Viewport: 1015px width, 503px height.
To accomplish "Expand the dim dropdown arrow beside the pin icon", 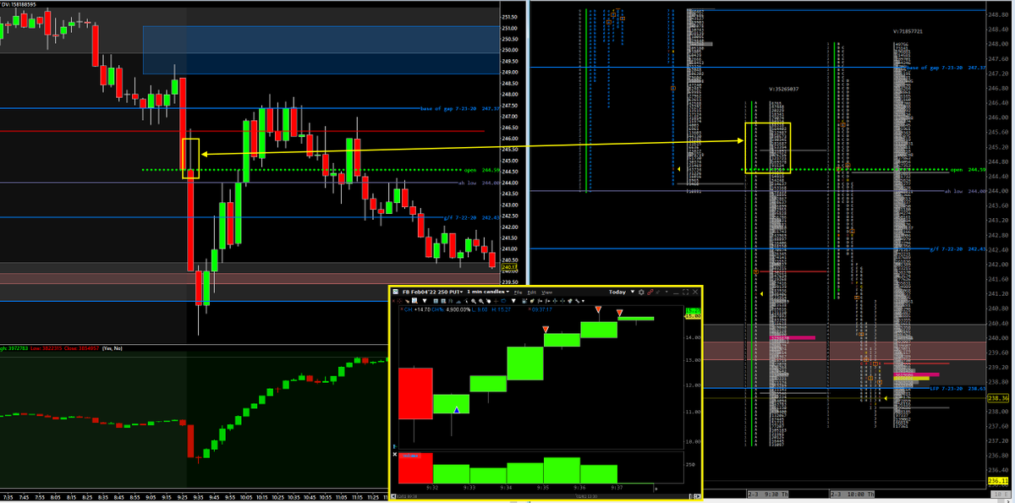I will click(x=667, y=292).
